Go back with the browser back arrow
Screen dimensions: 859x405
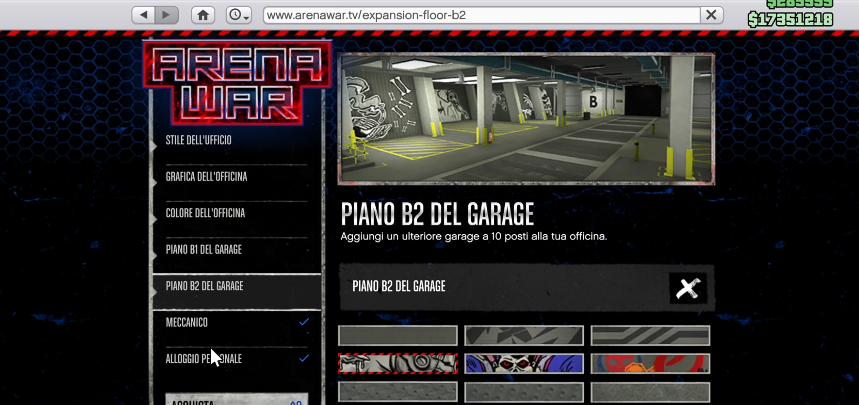143,15
